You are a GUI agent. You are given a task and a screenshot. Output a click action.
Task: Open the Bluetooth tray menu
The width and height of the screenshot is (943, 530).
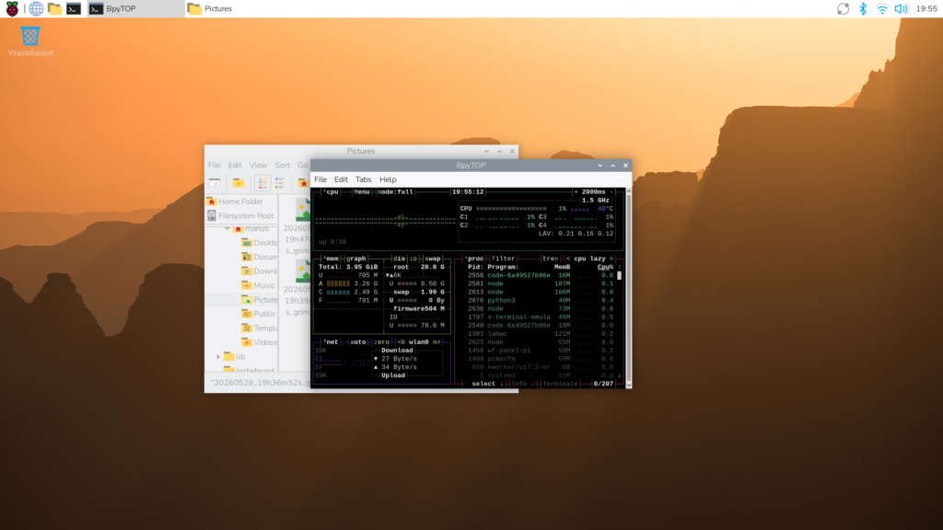click(x=862, y=8)
